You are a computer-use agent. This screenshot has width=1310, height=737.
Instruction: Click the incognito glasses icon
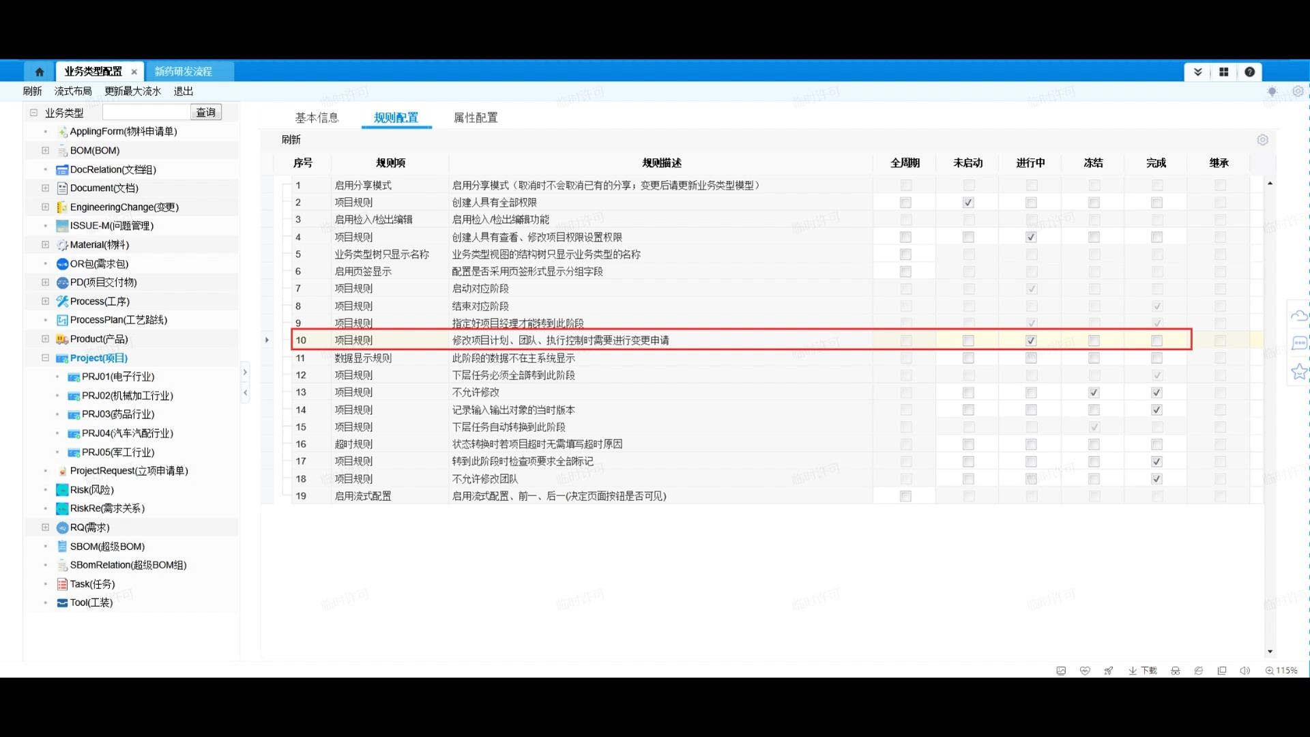[x=1176, y=671]
